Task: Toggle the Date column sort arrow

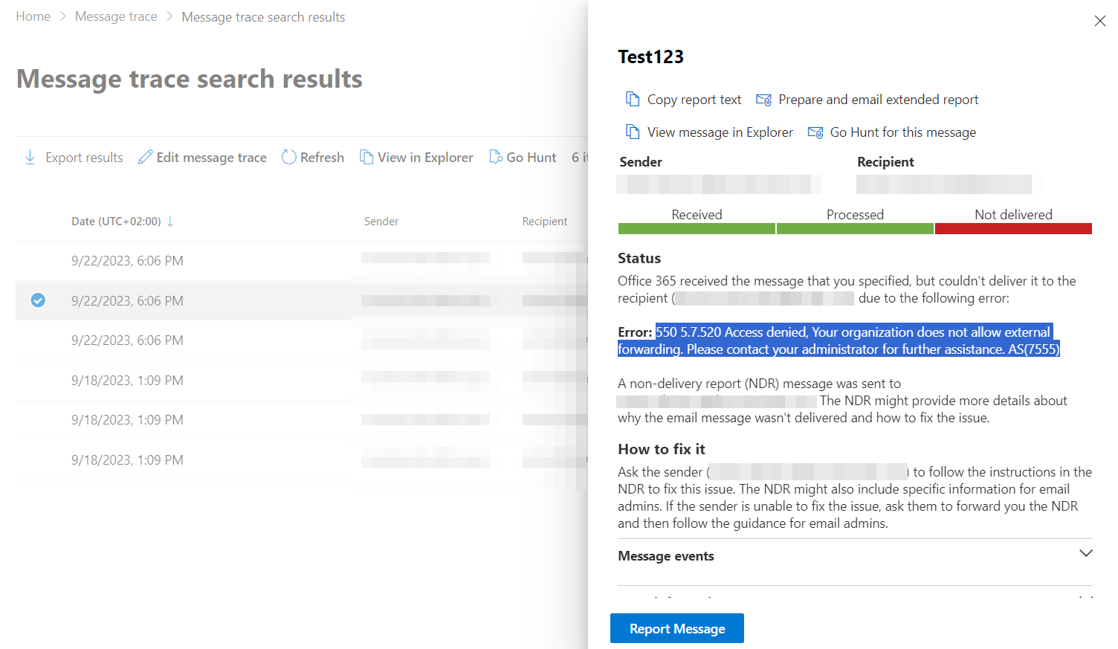Action: point(170,221)
